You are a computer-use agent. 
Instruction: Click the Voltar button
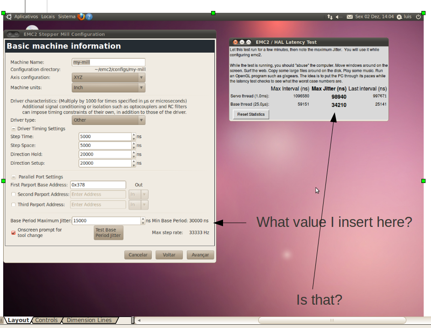[169, 255]
